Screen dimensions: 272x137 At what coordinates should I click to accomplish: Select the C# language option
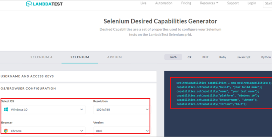[x=189, y=57]
